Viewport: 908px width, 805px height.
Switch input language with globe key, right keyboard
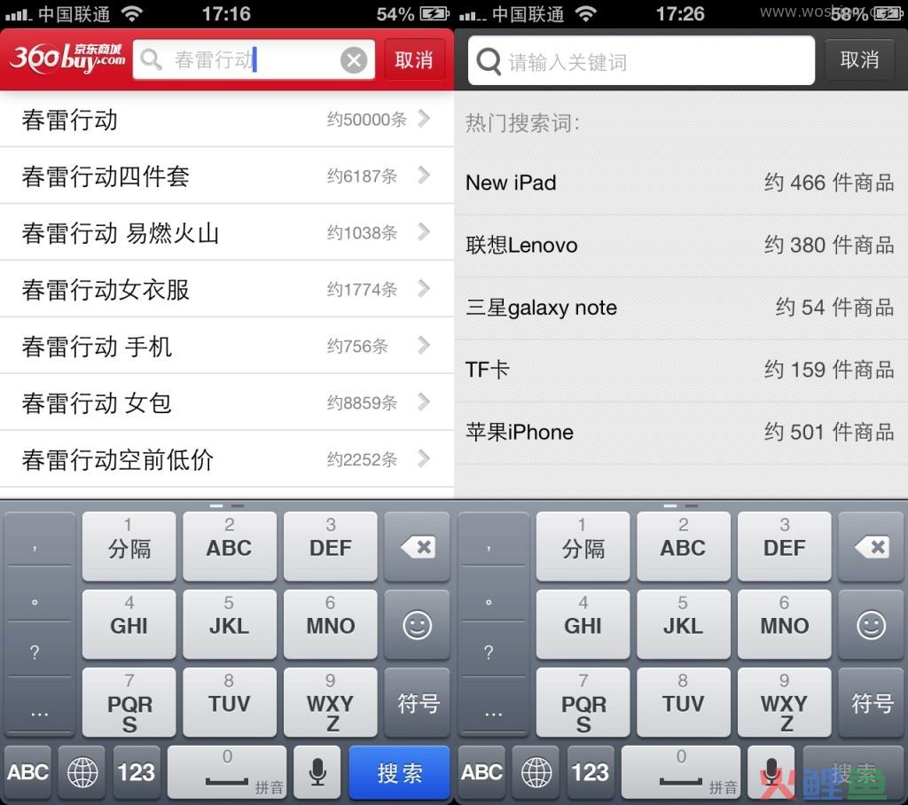click(536, 772)
